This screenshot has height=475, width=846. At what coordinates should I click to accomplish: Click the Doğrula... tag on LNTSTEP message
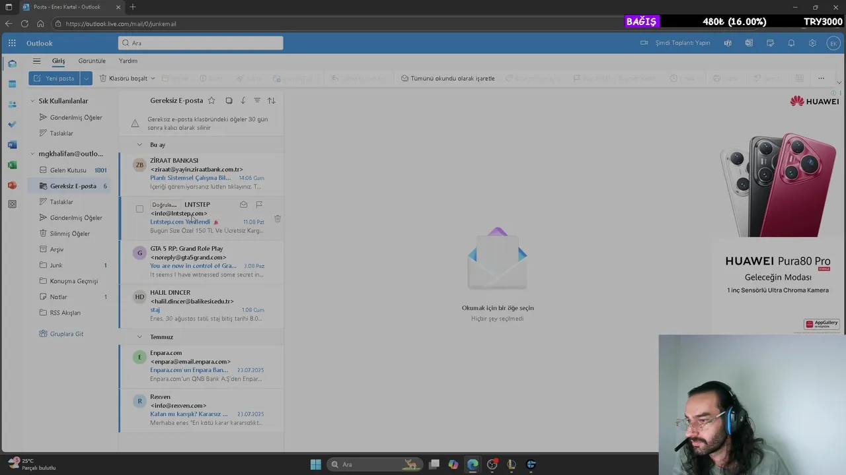click(165, 205)
